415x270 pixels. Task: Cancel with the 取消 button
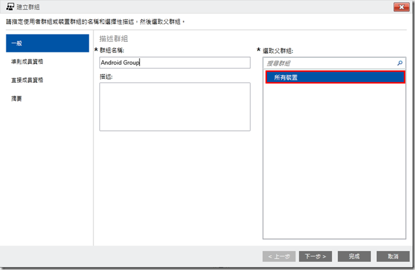(393, 256)
